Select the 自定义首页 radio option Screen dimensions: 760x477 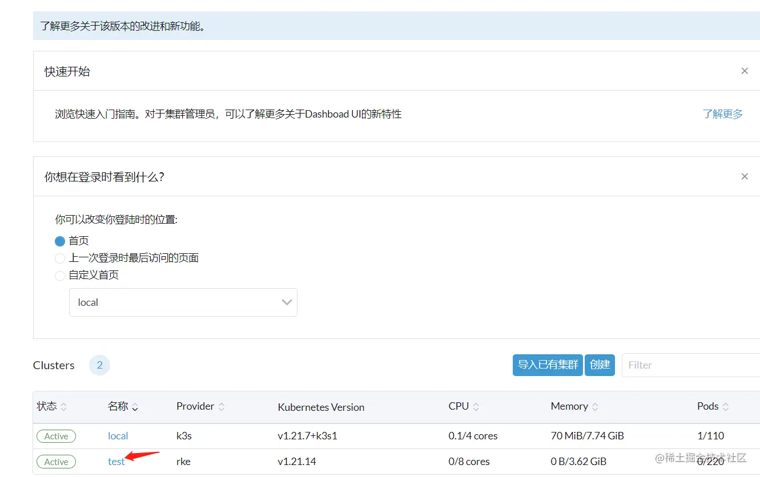pyautogui.click(x=60, y=276)
